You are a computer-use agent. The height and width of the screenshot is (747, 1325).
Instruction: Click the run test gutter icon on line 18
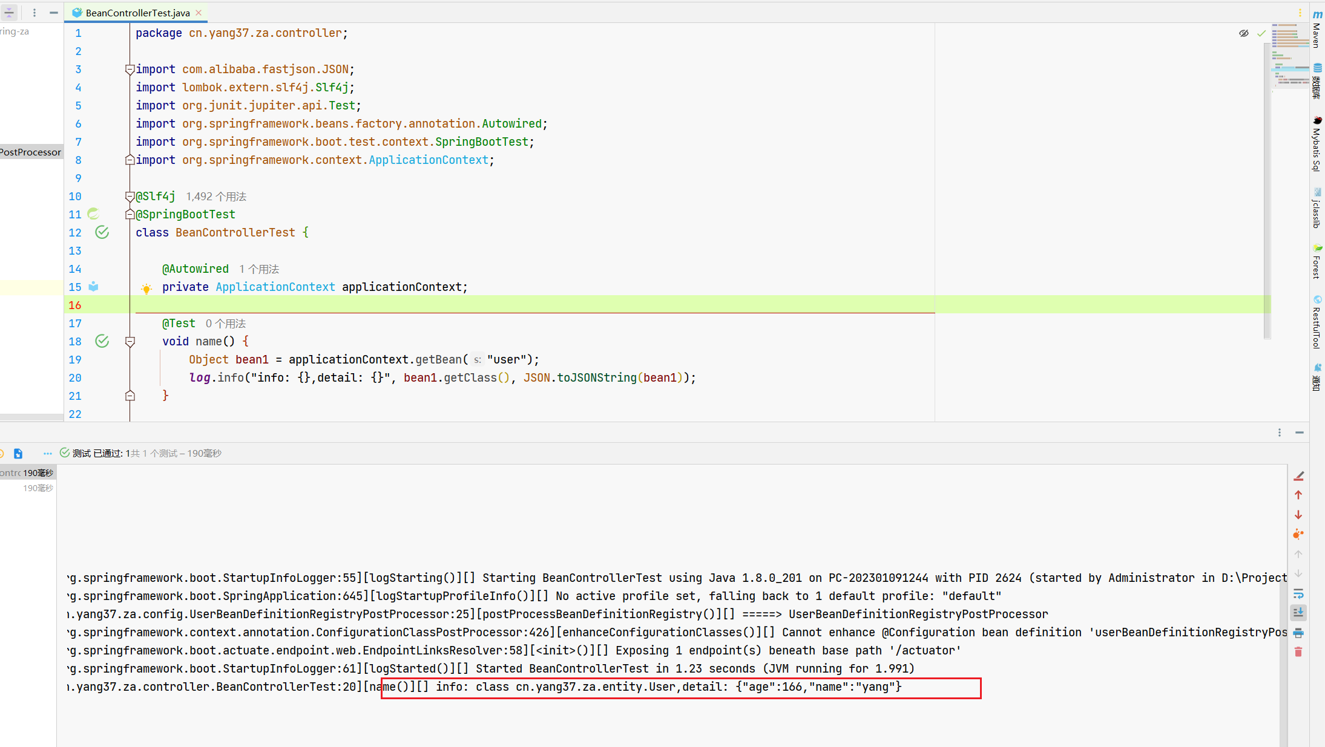click(x=102, y=341)
